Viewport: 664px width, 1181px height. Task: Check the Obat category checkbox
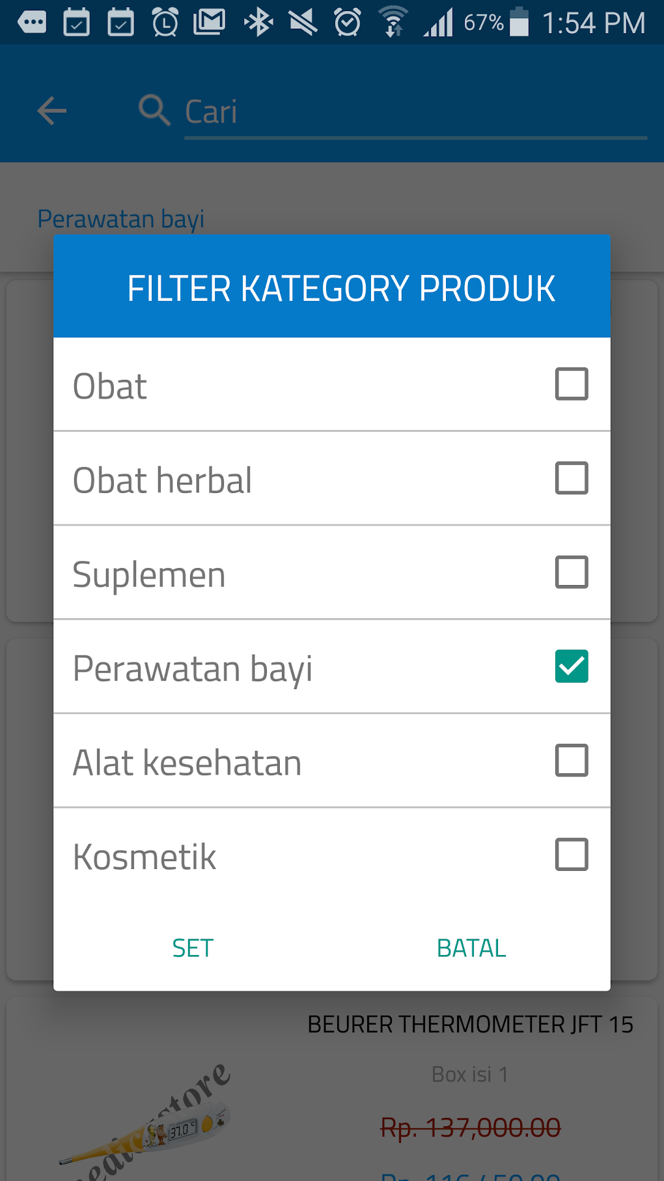tap(571, 384)
